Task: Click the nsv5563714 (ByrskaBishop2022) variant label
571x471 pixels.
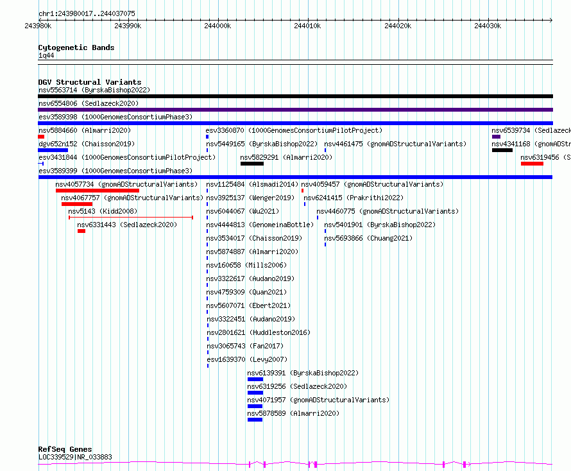Action: pyautogui.click(x=94, y=90)
